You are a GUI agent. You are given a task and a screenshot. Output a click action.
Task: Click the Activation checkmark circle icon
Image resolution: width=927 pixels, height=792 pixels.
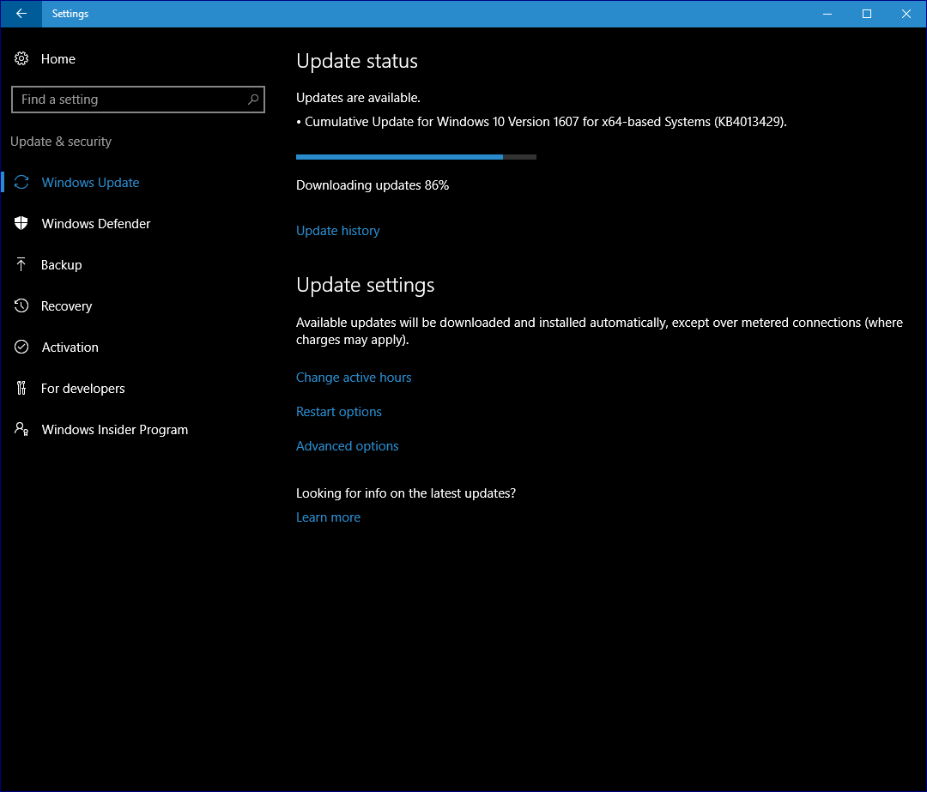[21, 348]
